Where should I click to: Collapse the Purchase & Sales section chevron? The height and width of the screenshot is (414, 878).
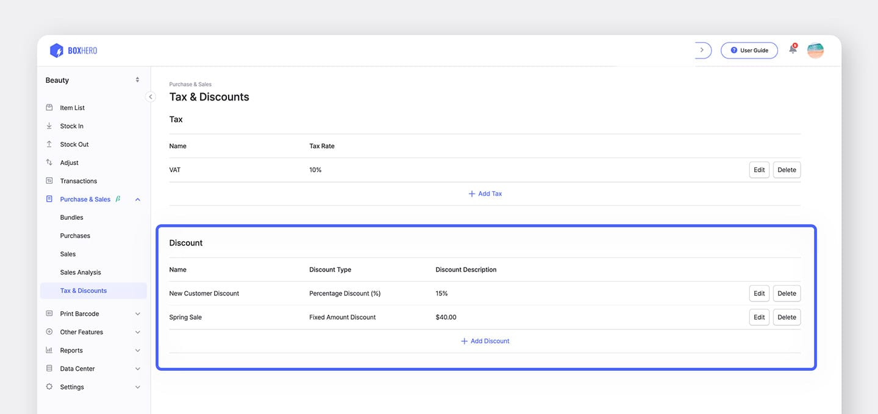[137, 199]
